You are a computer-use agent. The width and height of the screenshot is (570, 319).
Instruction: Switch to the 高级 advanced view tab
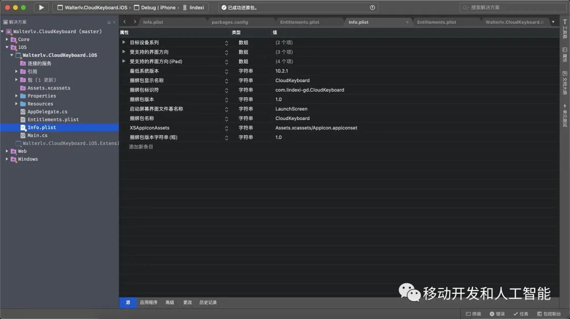170,303
